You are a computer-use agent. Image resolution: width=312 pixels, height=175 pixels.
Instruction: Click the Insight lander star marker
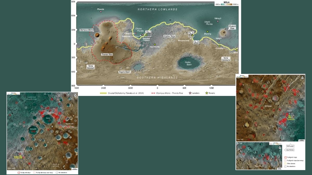tap(219, 41)
